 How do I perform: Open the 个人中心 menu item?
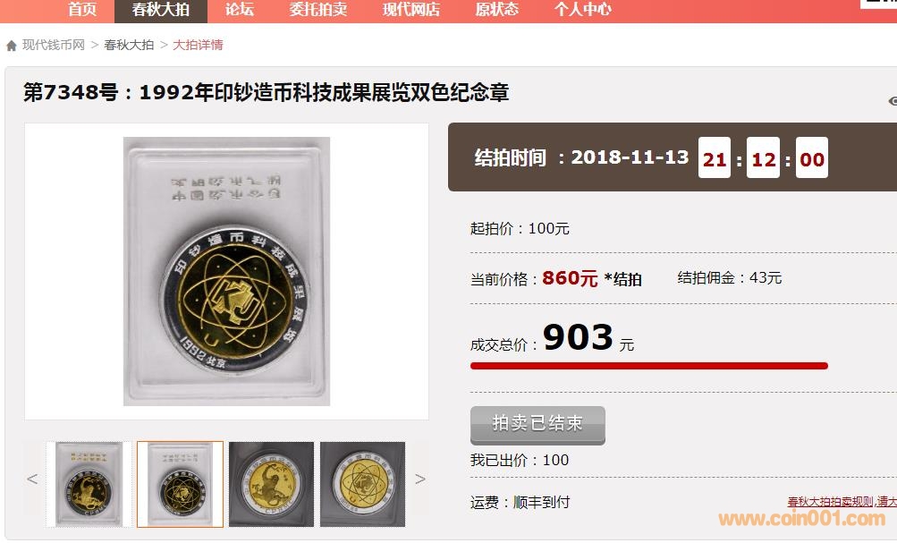(x=583, y=9)
